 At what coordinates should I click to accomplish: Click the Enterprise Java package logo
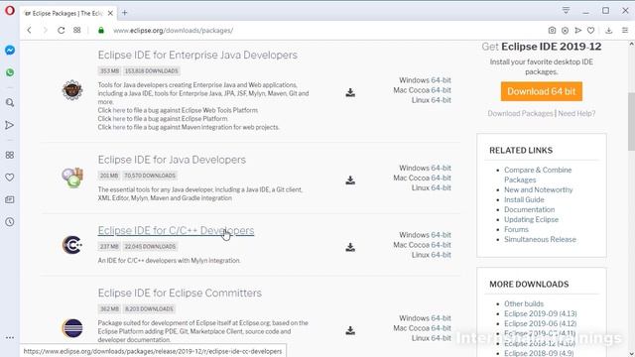pos(72,90)
